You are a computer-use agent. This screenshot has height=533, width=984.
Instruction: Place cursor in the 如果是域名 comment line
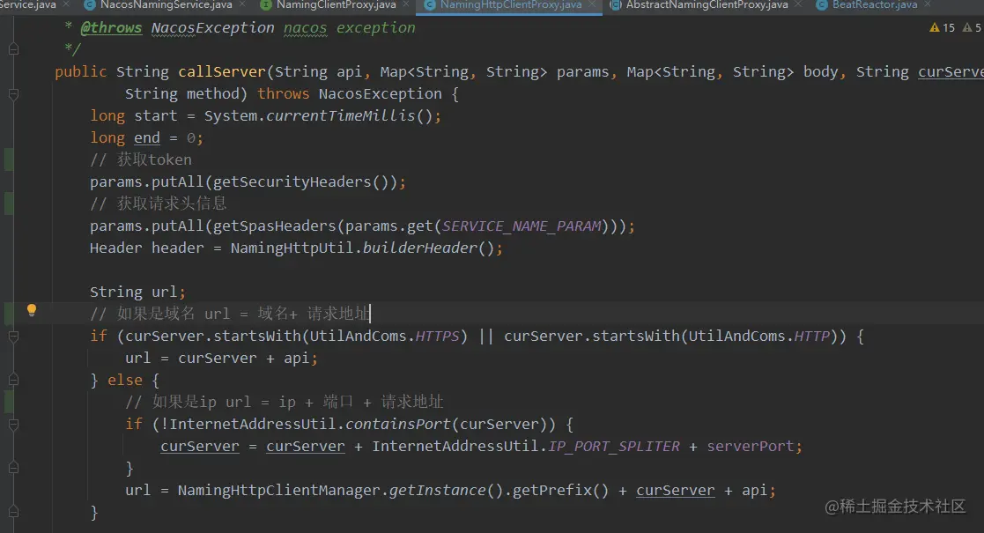click(x=230, y=314)
